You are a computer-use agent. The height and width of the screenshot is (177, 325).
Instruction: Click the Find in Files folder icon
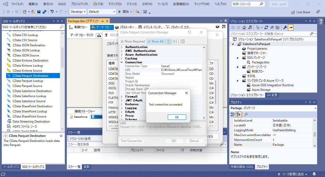[x=137, y=12]
